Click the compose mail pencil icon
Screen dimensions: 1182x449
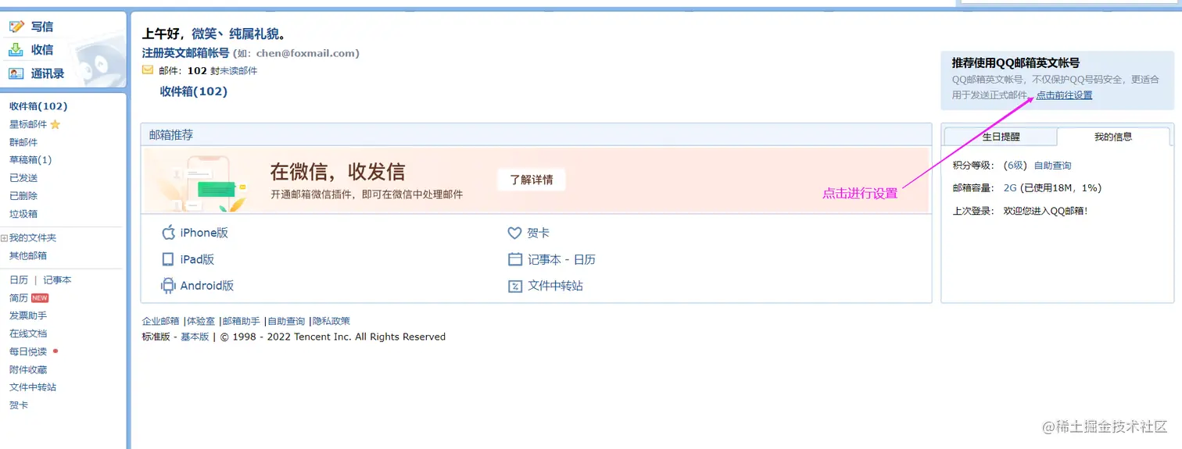coord(16,27)
